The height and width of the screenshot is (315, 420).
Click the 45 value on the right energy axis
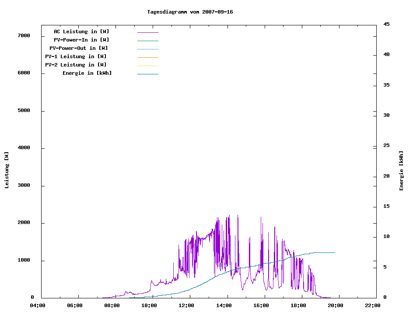click(x=386, y=24)
